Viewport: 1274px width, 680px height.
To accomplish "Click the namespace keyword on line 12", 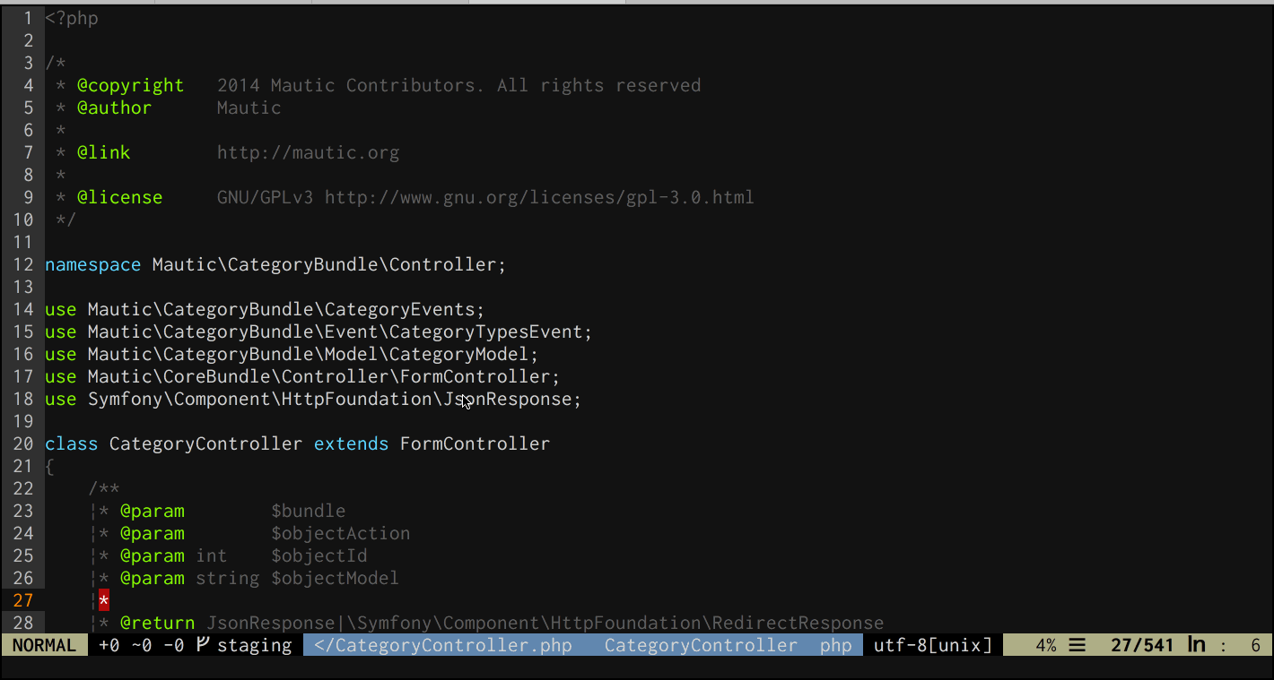I will pos(92,264).
